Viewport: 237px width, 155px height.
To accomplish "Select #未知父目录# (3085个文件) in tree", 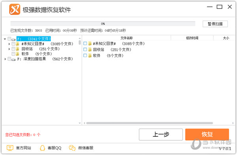I will click(47, 44).
